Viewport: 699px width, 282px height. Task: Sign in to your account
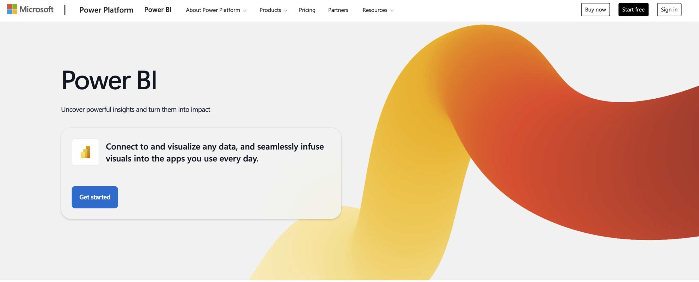(669, 9)
